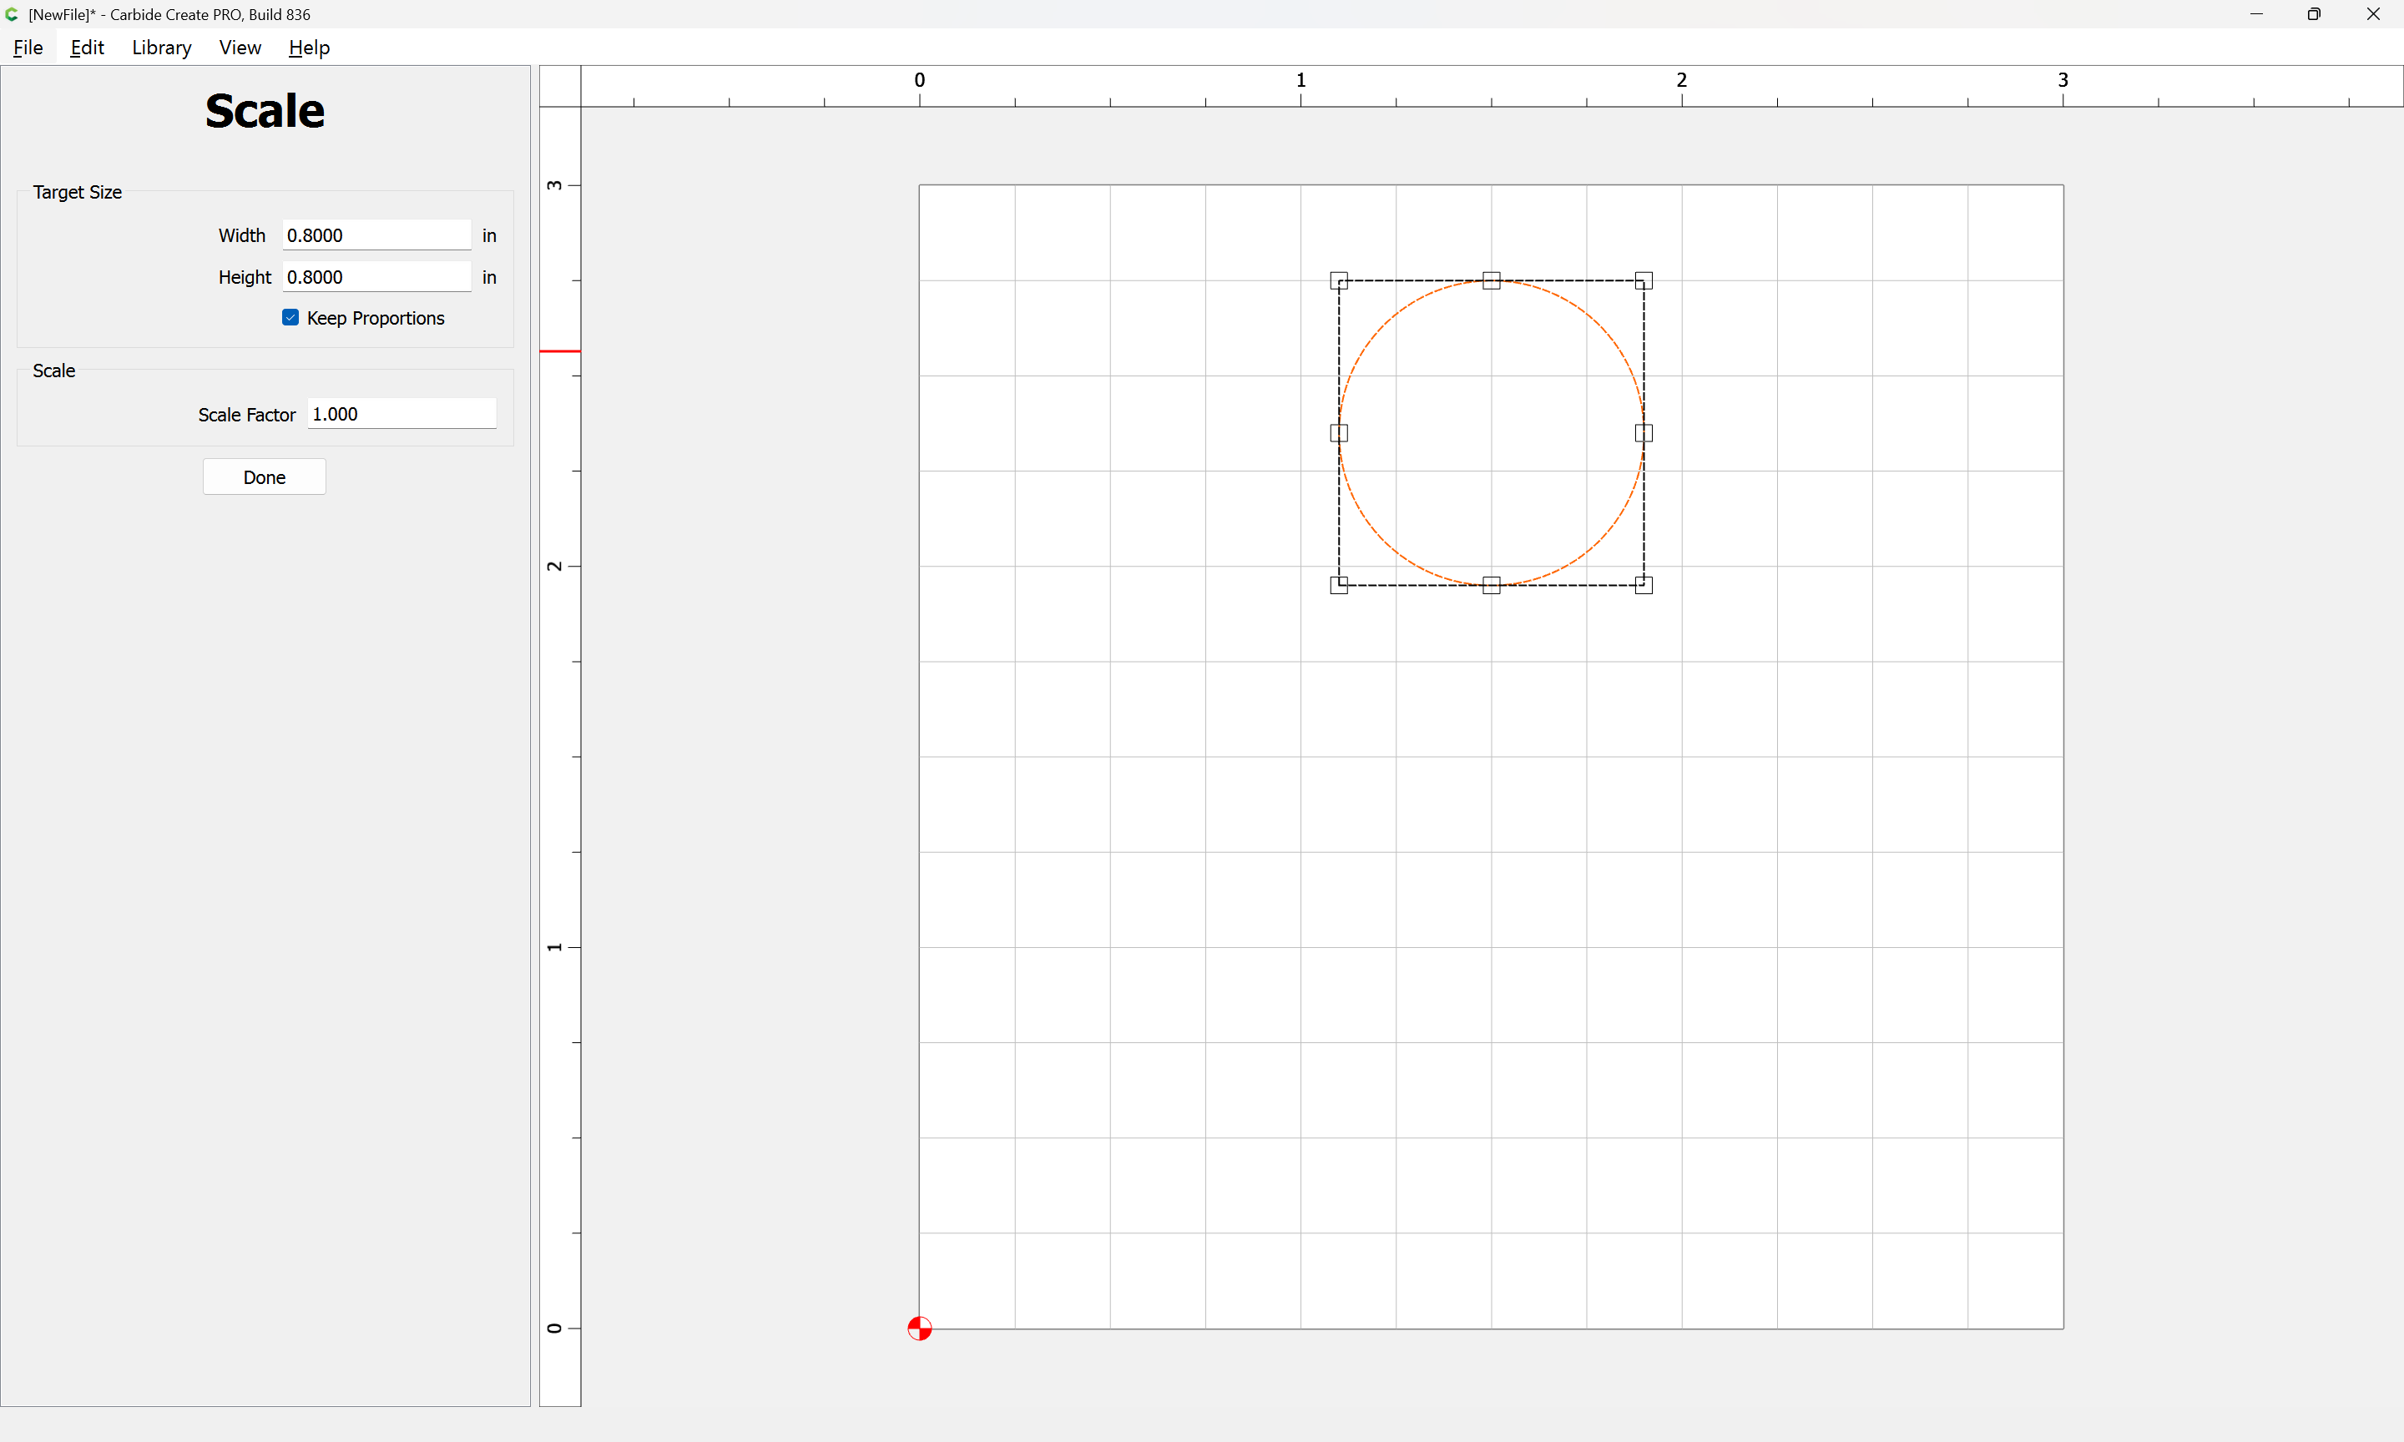Open the Edit menu
Image resolution: width=2404 pixels, height=1442 pixels.
coord(87,48)
